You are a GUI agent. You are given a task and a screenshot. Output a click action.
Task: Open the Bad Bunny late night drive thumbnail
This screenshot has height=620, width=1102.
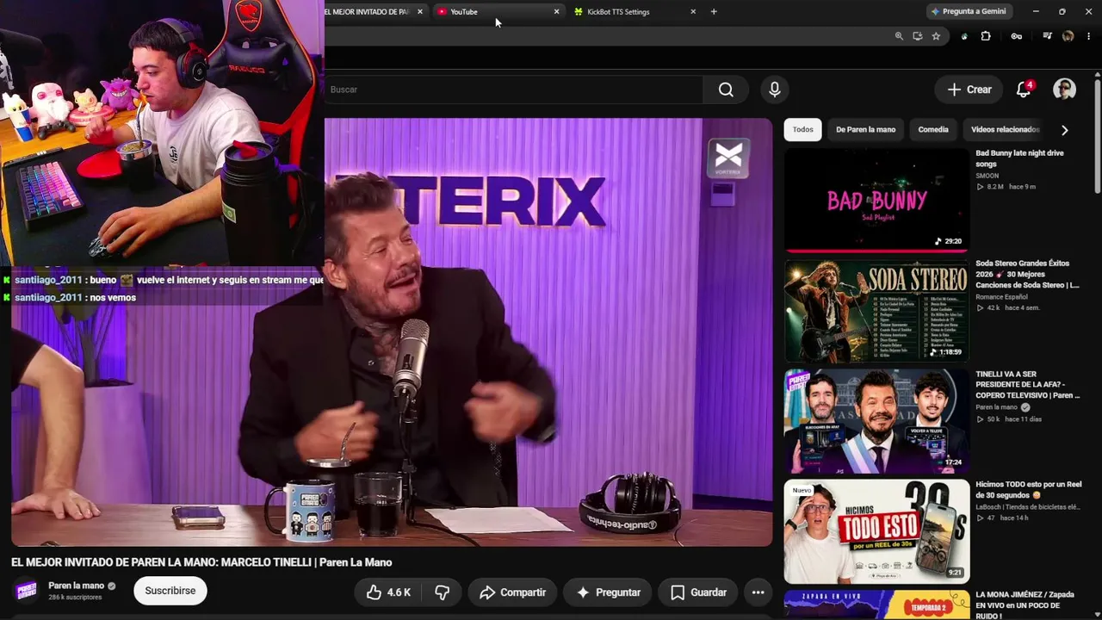[x=876, y=200]
